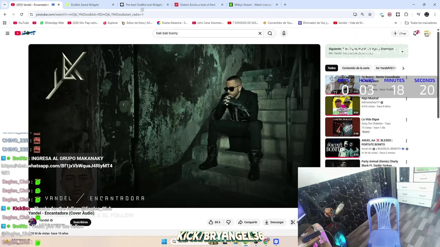Start voice search with the microphone
The height and width of the screenshot is (247, 440).
(x=284, y=33)
